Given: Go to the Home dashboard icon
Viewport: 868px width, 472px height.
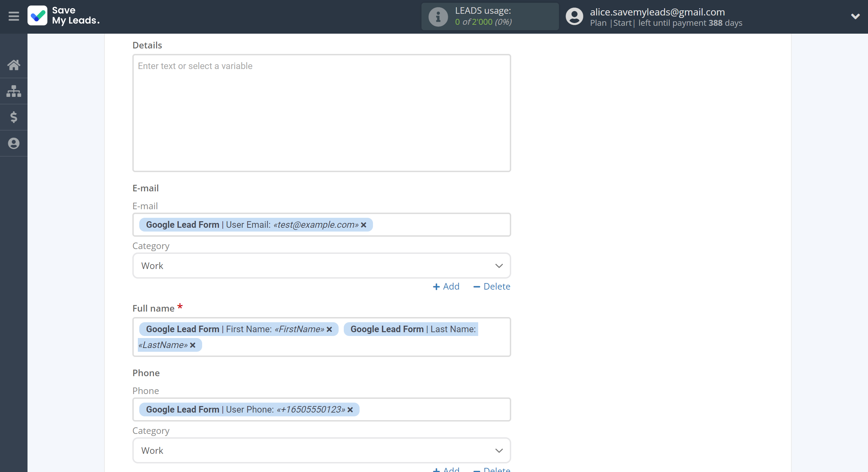Looking at the screenshot, I should 14,65.
